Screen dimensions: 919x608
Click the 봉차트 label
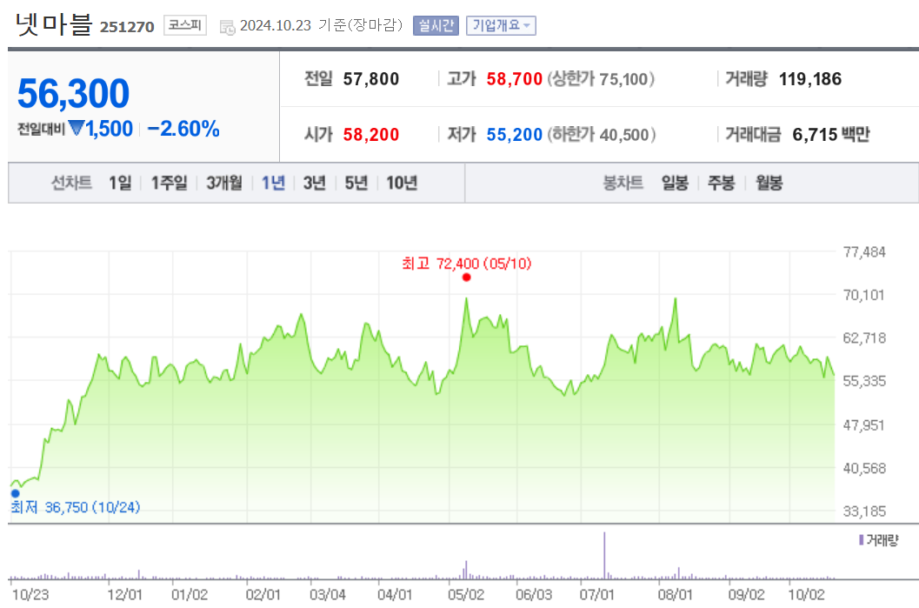coord(623,183)
